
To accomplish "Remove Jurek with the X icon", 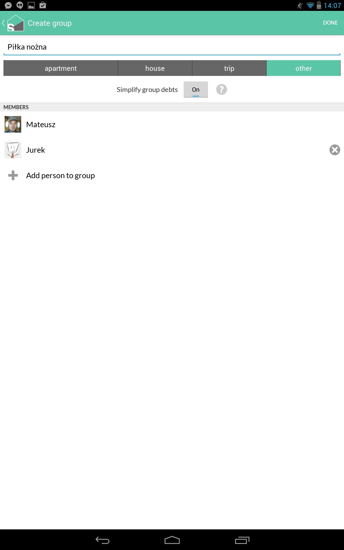I will [335, 150].
